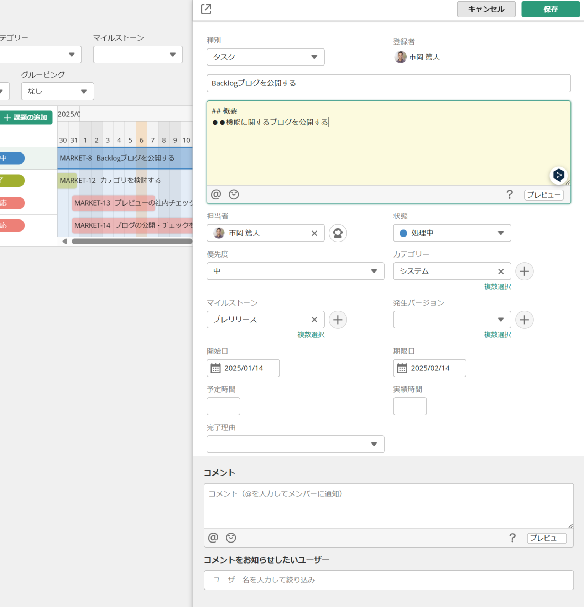The height and width of the screenshot is (607, 584).
Task: Click the 予定時間 input field
Action: click(223, 406)
